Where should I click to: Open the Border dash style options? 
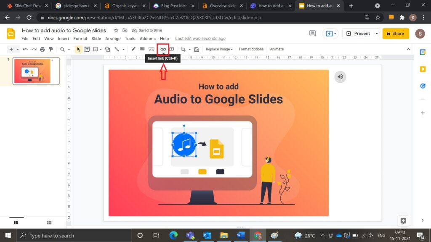[x=152, y=50]
